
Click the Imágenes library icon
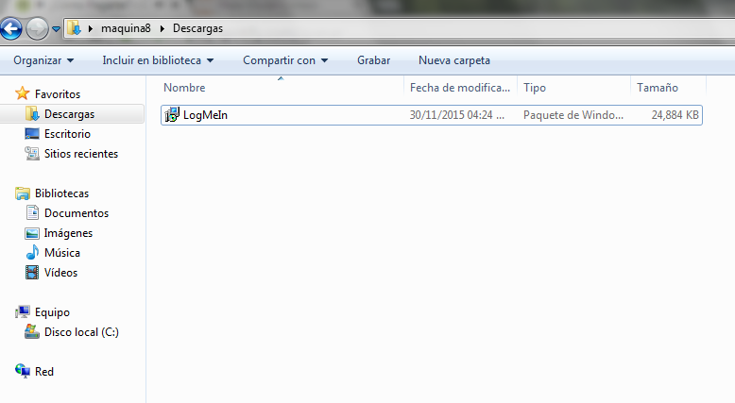[x=32, y=233]
